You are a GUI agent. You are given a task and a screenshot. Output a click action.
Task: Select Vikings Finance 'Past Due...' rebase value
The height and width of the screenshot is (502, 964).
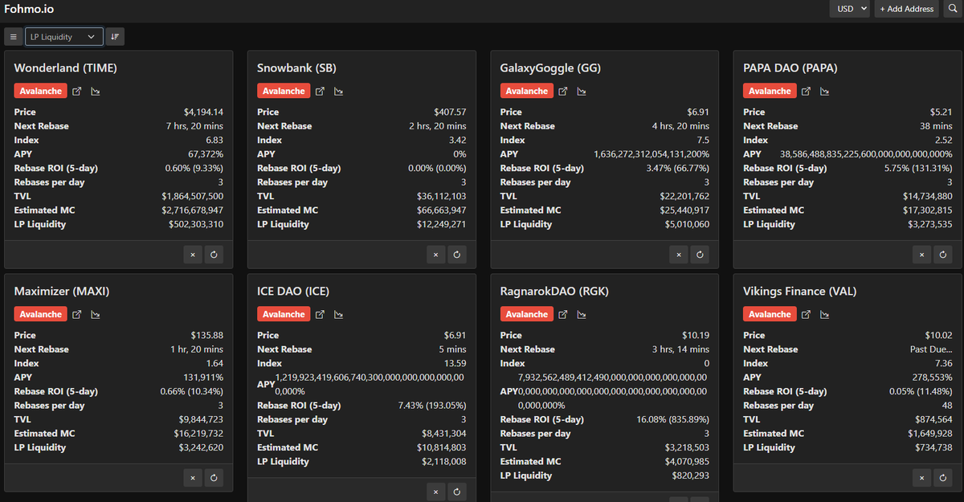pos(931,349)
